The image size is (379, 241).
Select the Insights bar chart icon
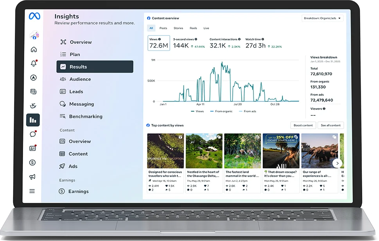[33, 120]
